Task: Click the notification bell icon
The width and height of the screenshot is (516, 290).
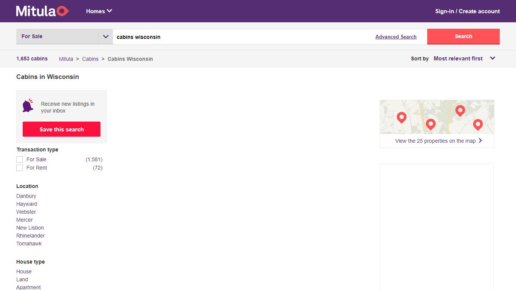Action: (x=28, y=106)
